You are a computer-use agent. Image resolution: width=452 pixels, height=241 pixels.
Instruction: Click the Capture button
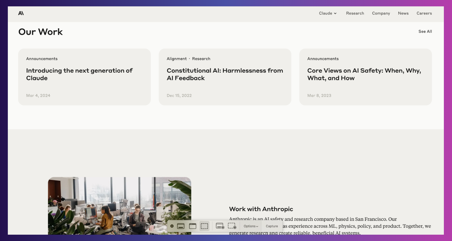[x=272, y=226]
